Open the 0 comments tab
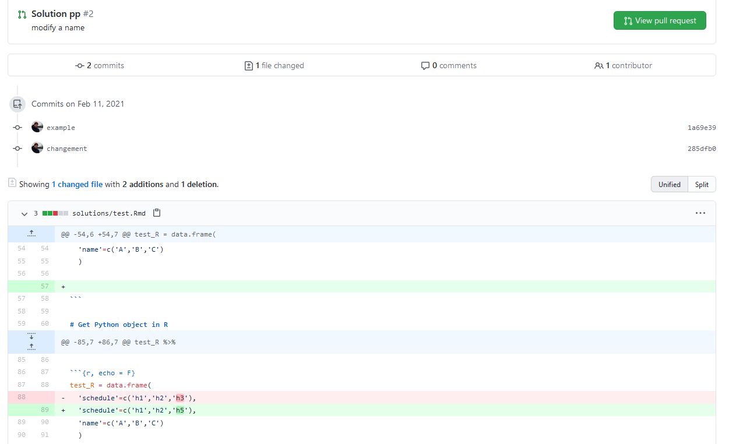The image size is (736, 444). pyautogui.click(x=448, y=66)
